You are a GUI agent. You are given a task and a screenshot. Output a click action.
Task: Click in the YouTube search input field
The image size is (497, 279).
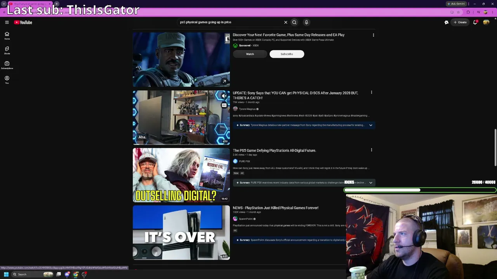point(231,22)
